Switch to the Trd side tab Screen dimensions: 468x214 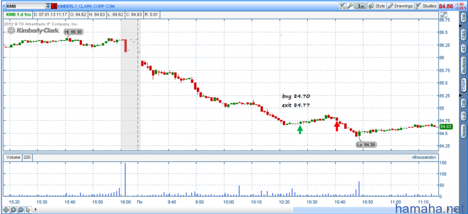click(463, 18)
